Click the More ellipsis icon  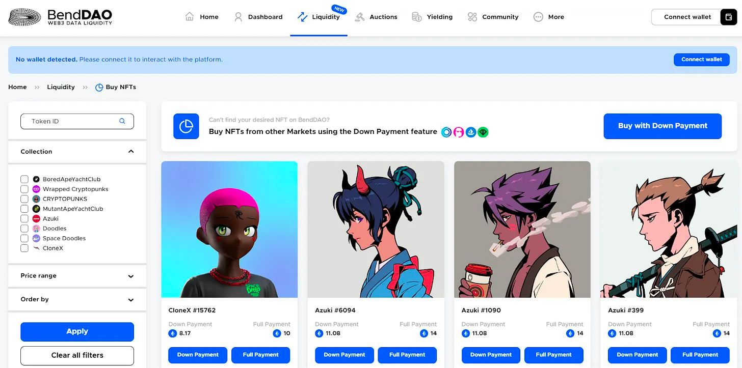tap(538, 17)
